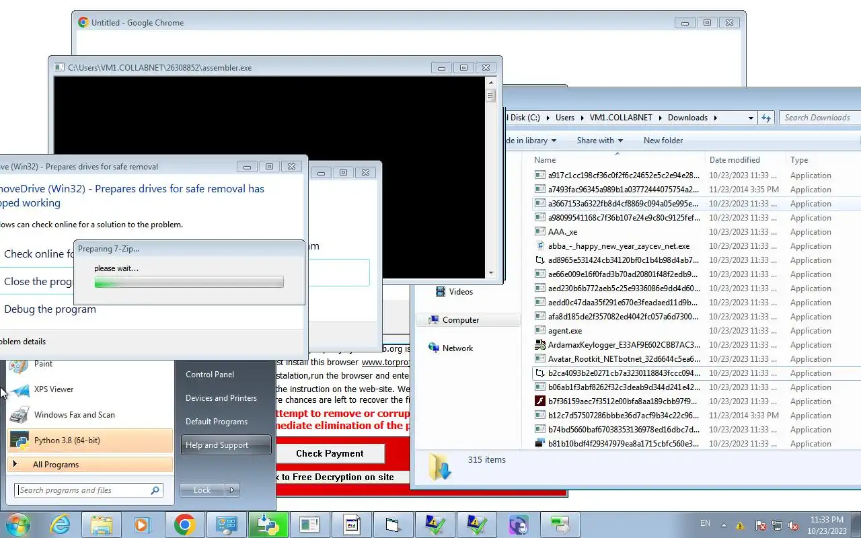This screenshot has width=861, height=538.
Task: Open the arrow menu beside Lock
Action: [x=232, y=490]
